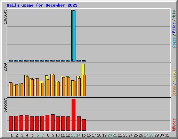
Task: Click the 'Hits' legend label
Action: [174, 14]
